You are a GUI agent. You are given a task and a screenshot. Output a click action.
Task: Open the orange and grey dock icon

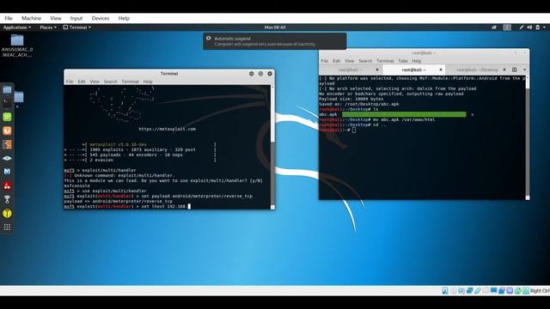(x=7, y=144)
